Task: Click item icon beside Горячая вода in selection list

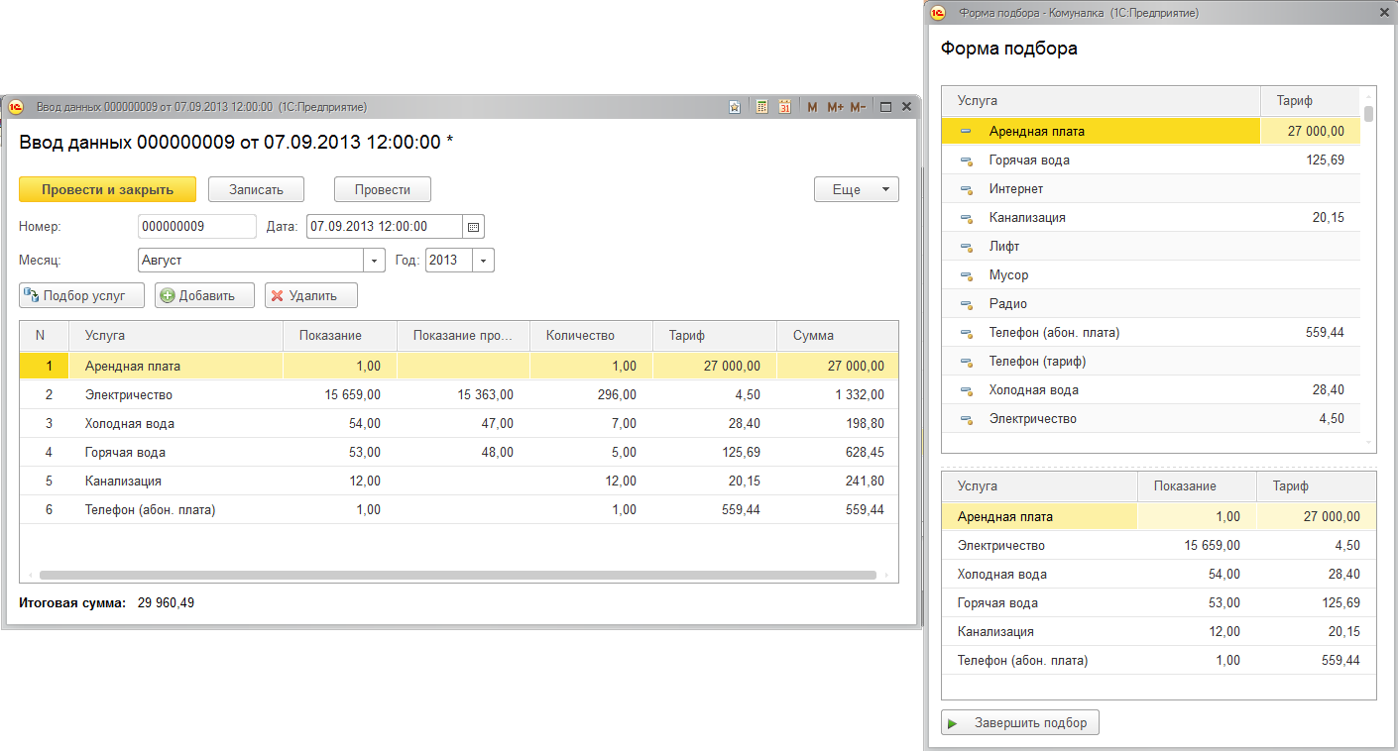Action: tap(967, 161)
